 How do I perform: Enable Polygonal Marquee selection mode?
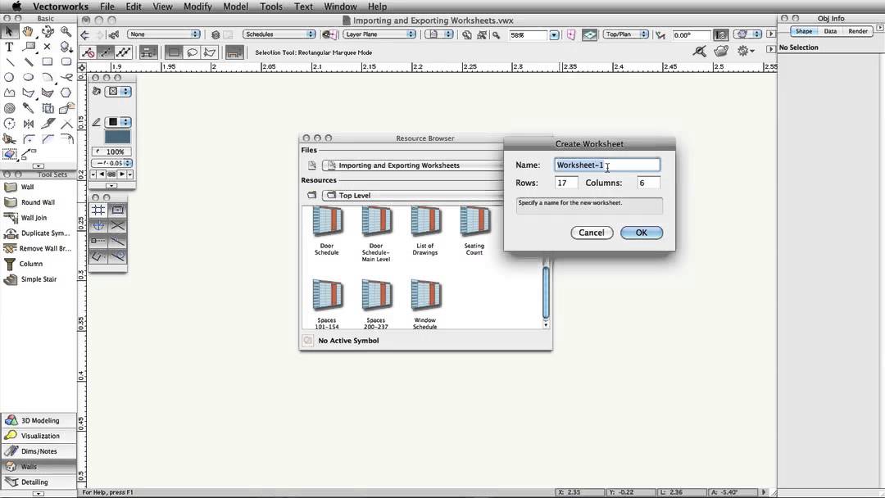[x=210, y=52]
